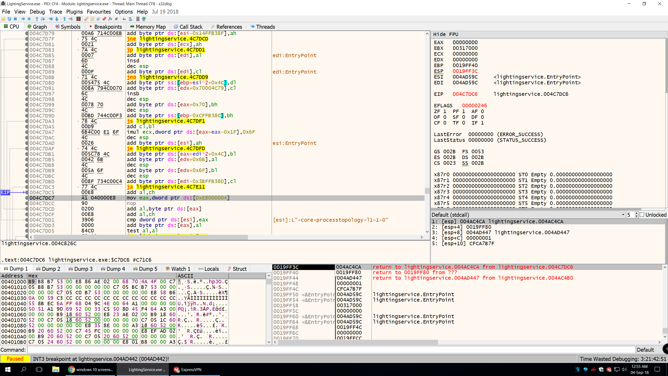Open the Default (stdcall) calling convention dropdown
The width and height of the screenshot is (668, 376).
(x=622, y=215)
